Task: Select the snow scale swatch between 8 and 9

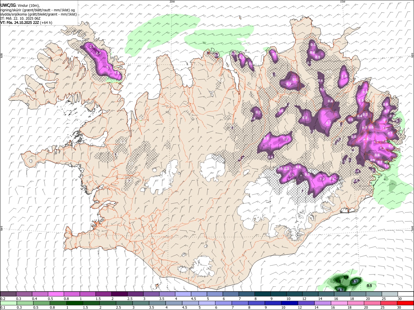Action: click(262, 294)
